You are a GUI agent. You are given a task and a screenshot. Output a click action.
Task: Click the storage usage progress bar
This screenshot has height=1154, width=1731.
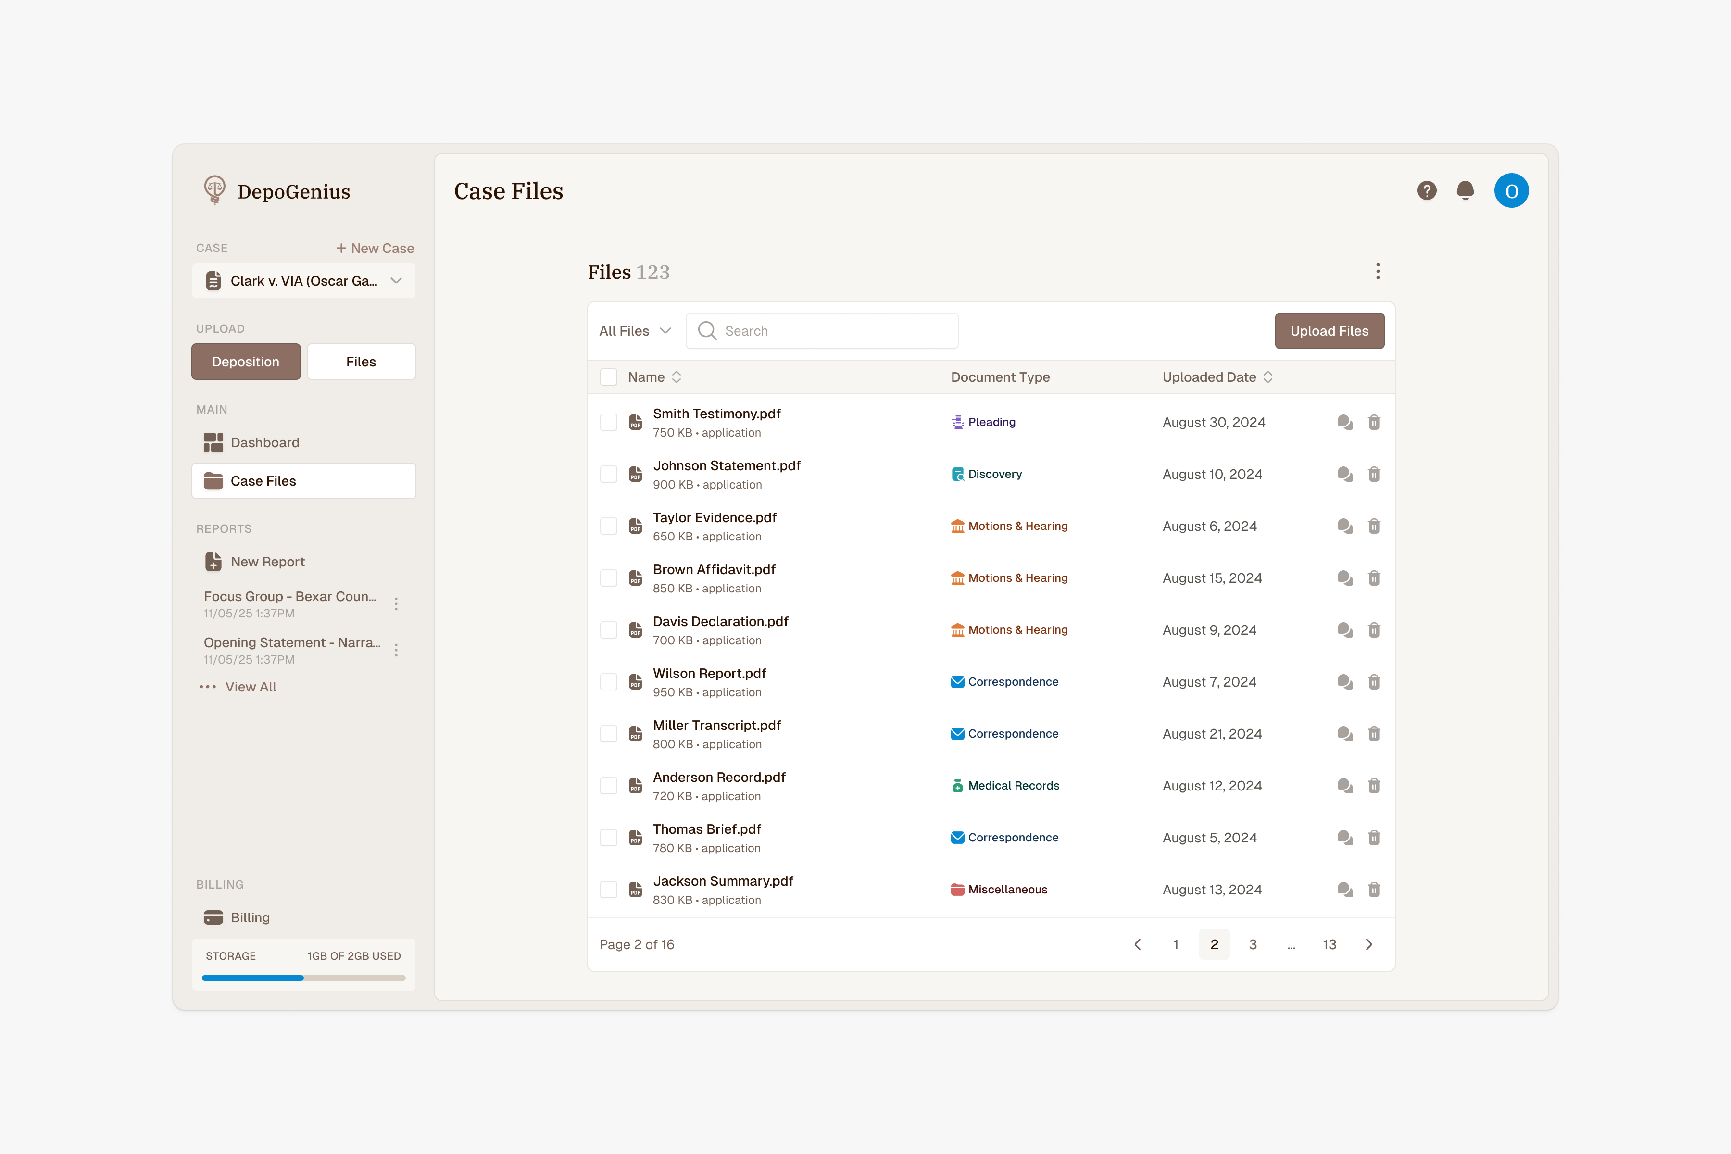[303, 978]
